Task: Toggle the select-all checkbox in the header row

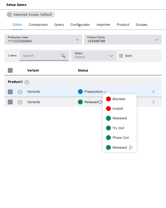Action: (10, 70)
